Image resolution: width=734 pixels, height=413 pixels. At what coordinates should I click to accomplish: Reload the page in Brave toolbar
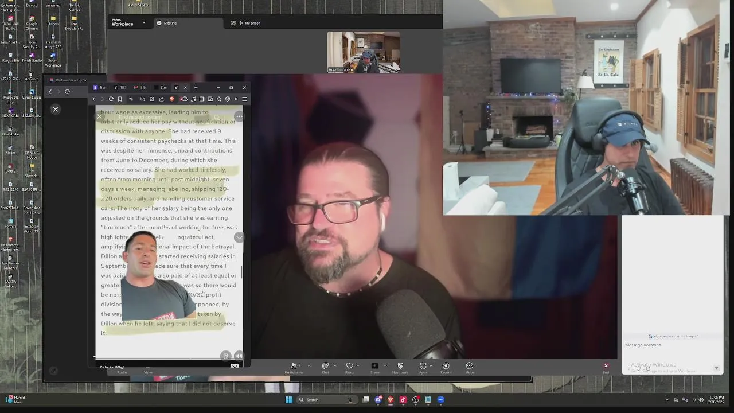111,99
